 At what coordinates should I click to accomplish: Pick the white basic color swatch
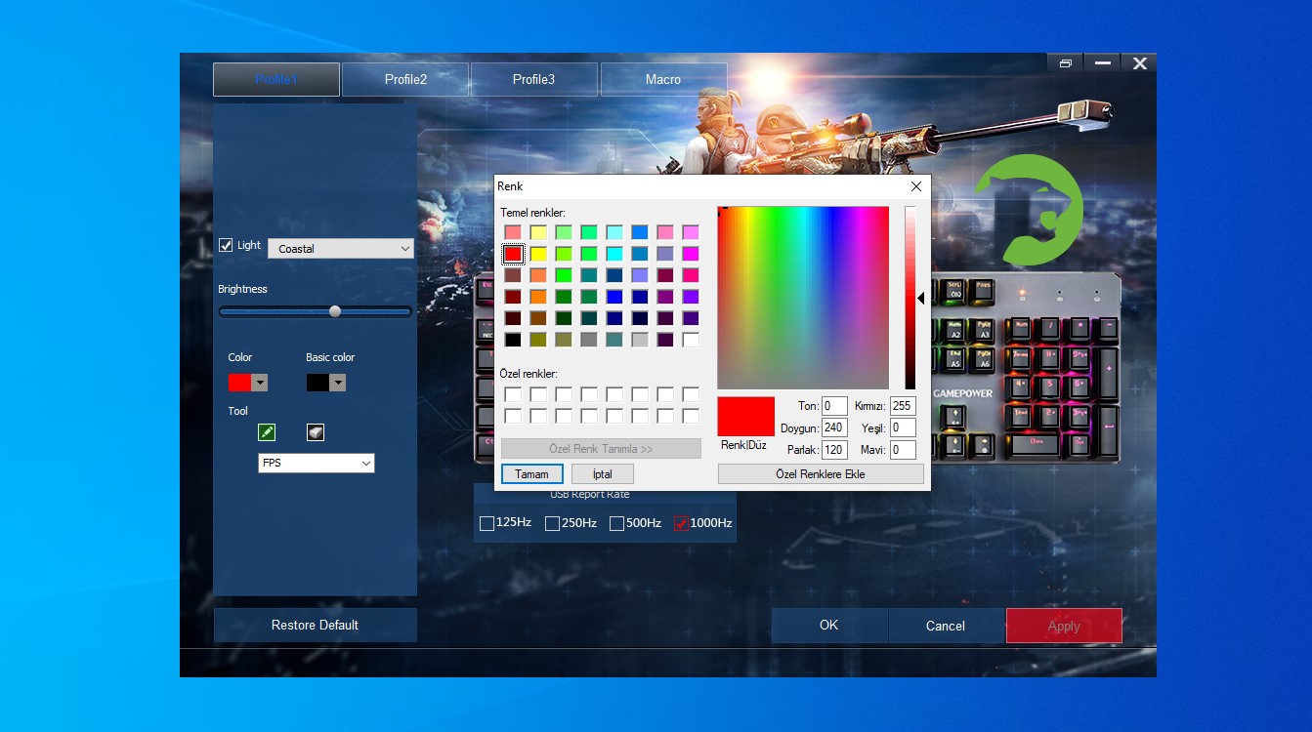point(691,340)
